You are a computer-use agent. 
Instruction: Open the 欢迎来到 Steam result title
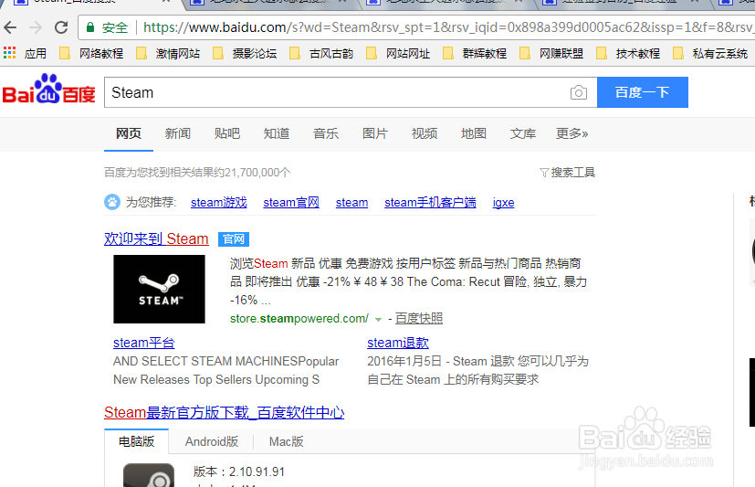click(x=156, y=238)
